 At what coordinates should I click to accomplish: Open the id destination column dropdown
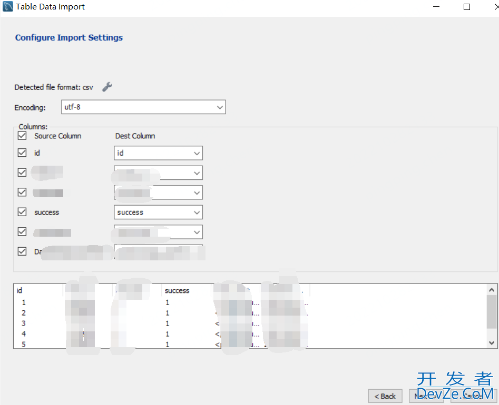coord(158,153)
